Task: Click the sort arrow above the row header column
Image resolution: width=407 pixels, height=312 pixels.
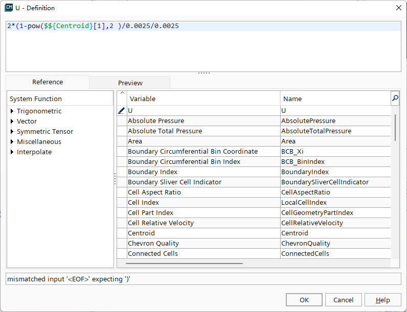Action: (122, 93)
